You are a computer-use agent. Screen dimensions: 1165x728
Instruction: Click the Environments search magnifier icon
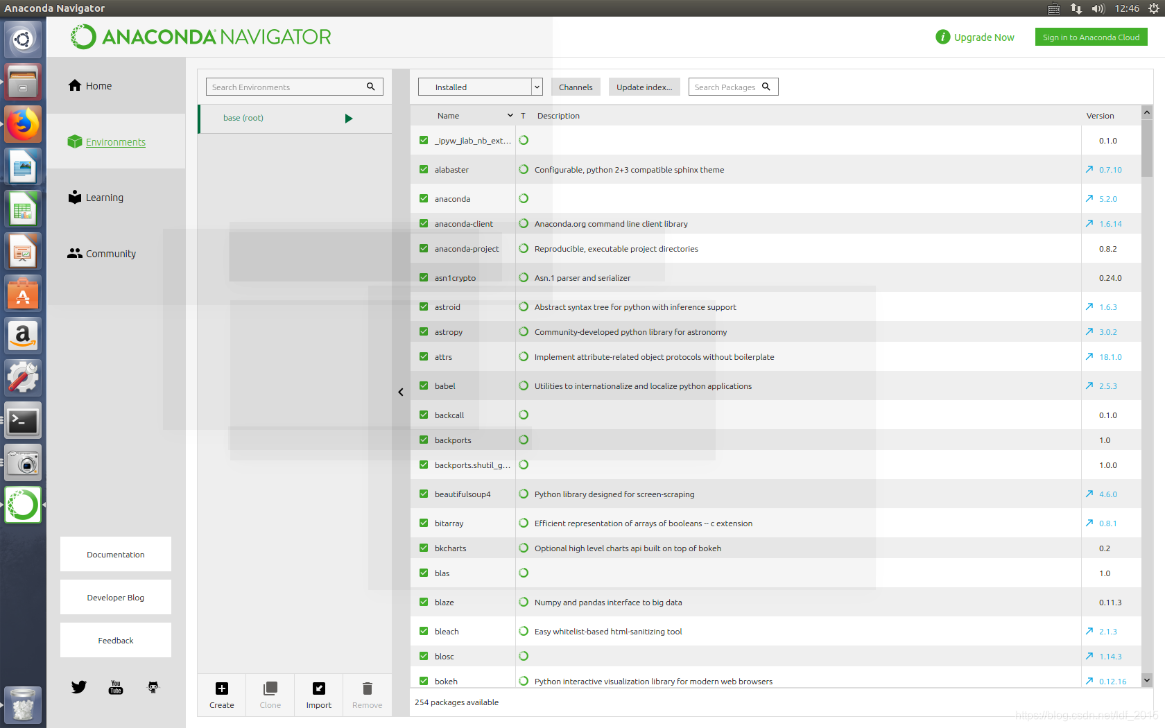click(371, 87)
